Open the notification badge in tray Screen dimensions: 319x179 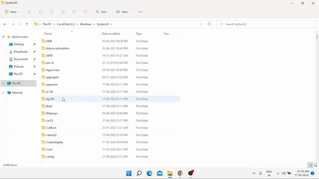click(313, 174)
